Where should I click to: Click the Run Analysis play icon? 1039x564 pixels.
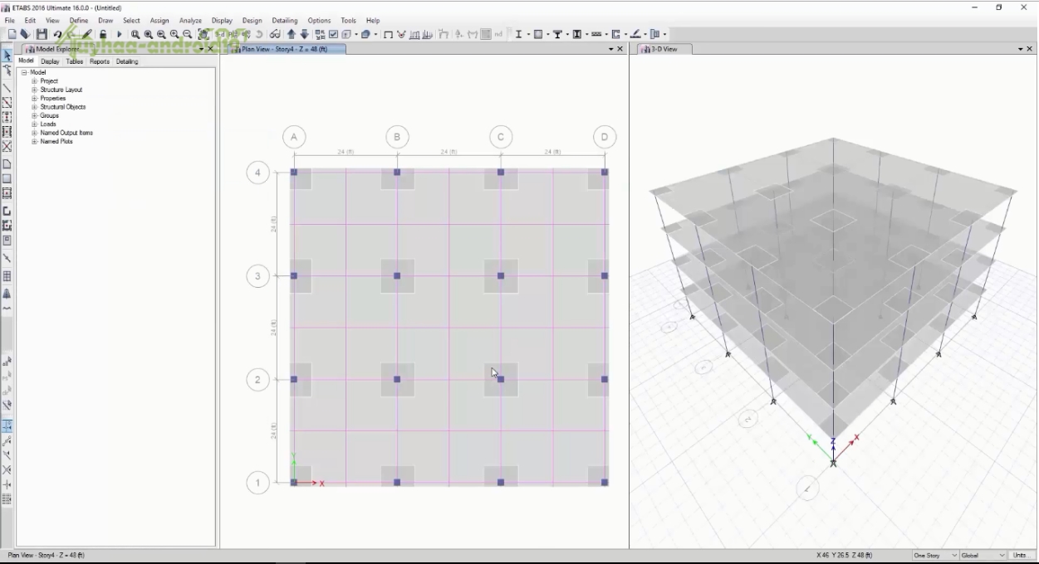point(119,34)
